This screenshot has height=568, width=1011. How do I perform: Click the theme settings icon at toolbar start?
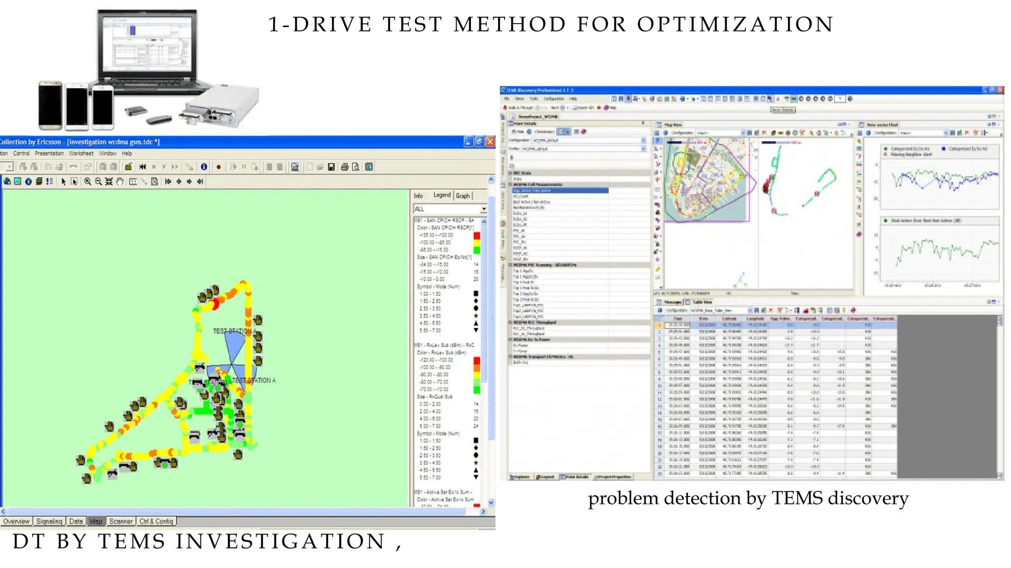(7, 182)
